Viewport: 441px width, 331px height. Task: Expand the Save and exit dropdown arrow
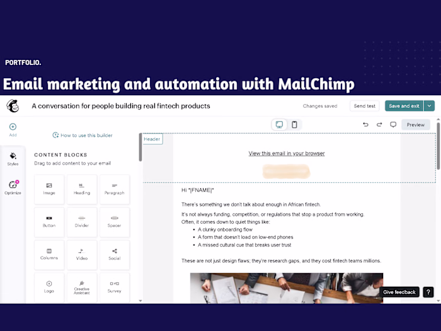(429, 106)
